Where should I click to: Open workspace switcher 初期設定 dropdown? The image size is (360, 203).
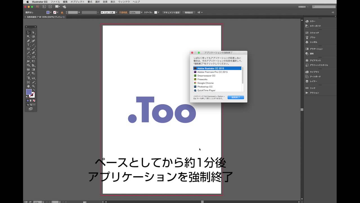coord(303,7)
